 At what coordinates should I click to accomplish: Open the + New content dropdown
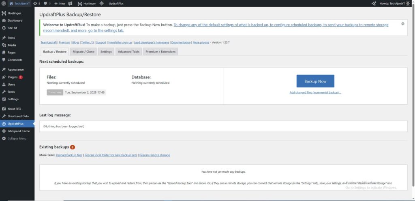[59, 3]
